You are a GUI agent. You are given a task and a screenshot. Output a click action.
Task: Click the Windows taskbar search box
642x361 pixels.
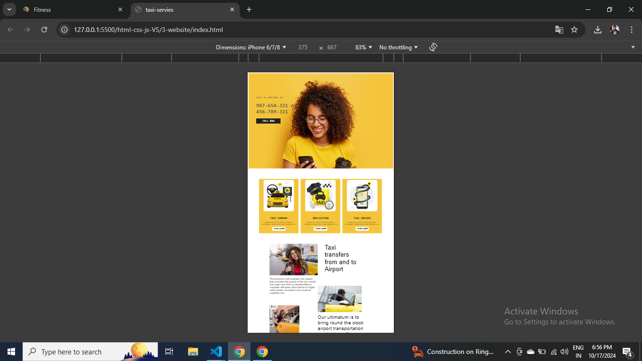click(x=90, y=352)
